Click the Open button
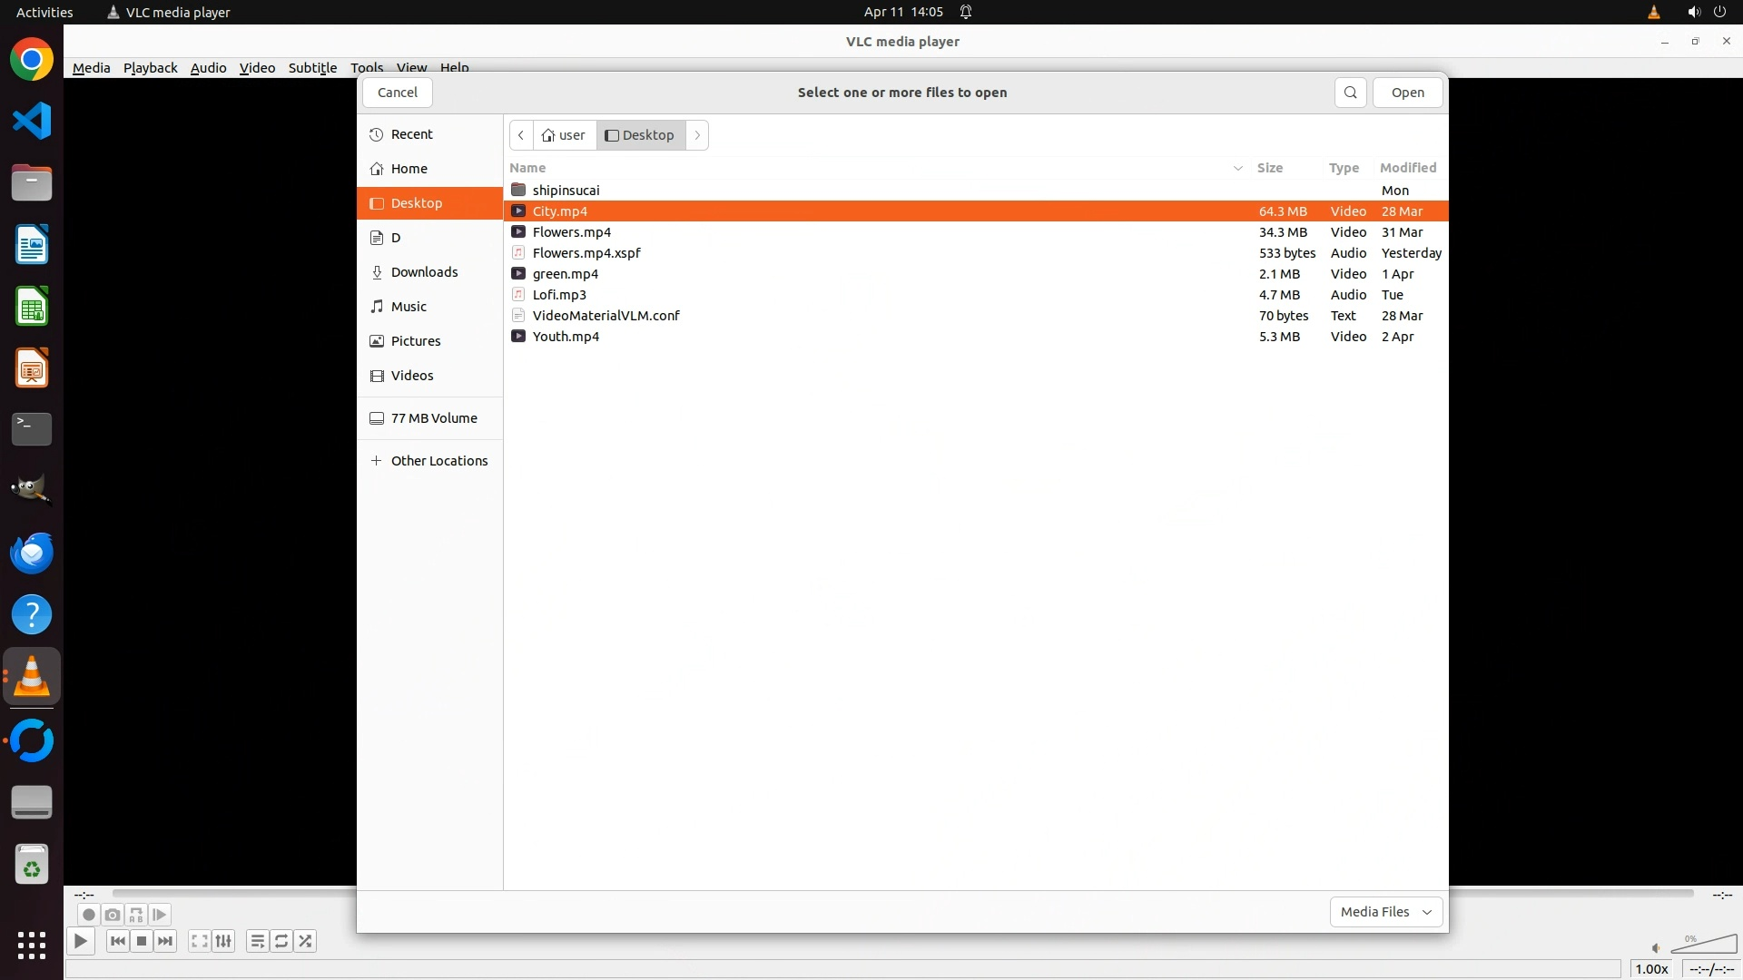 click(1407, 93)
